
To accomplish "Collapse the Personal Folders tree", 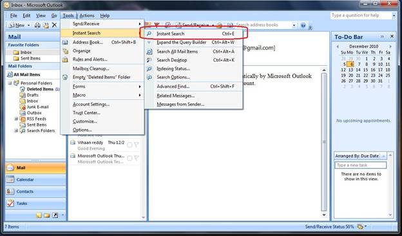I will click(10, 83).
